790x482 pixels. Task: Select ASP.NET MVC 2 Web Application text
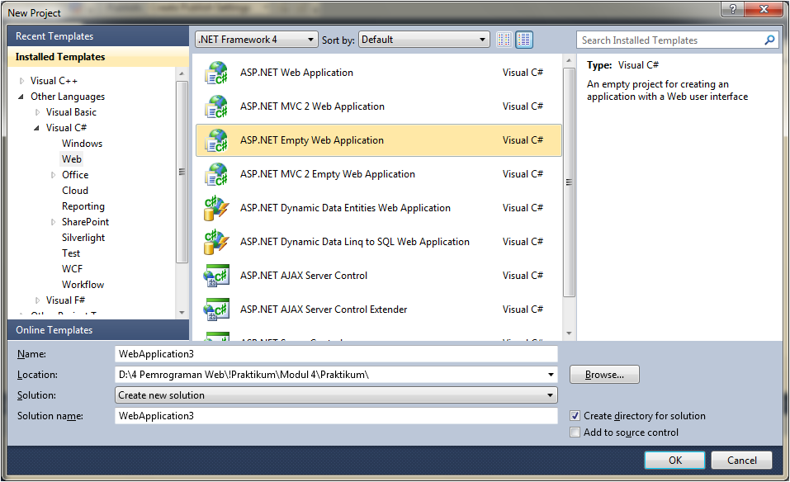tap(312, 106)
